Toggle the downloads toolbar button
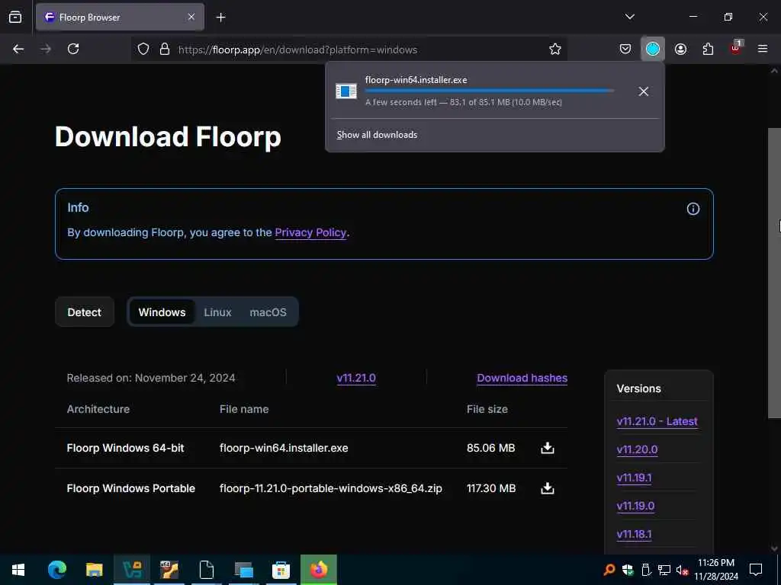This screenshot has width=781, height=585. [x=653, y=49]
